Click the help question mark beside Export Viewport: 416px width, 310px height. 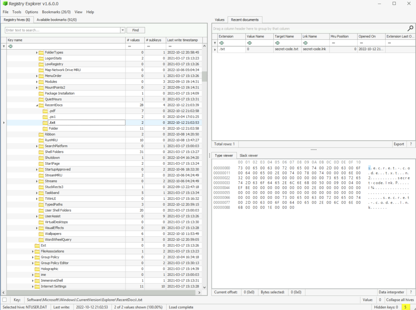coord(411,144)
